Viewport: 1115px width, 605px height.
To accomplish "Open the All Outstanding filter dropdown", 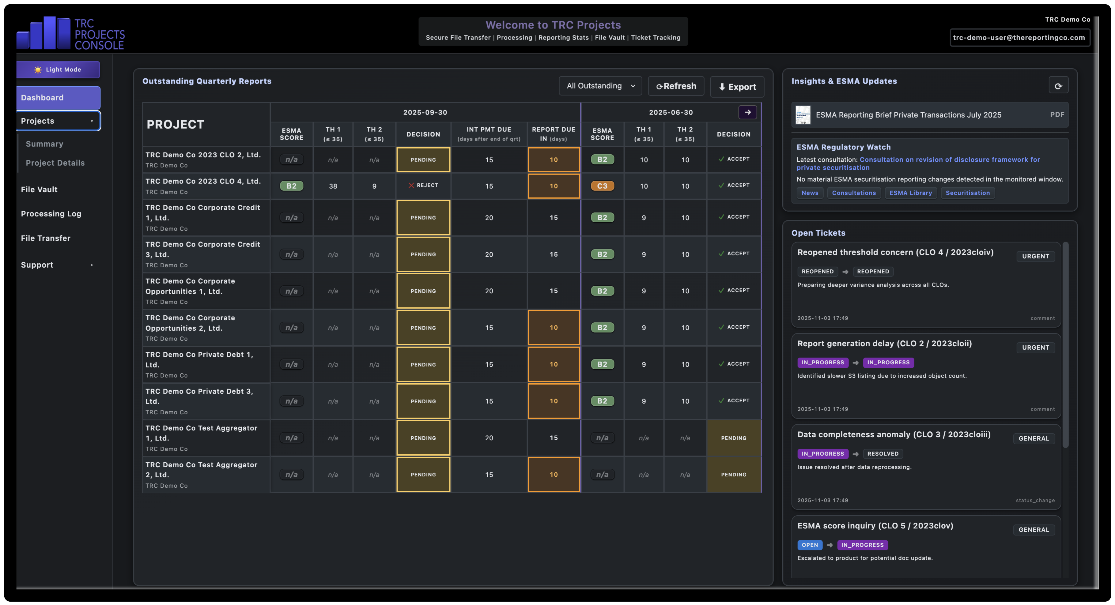I will point(600,86).
